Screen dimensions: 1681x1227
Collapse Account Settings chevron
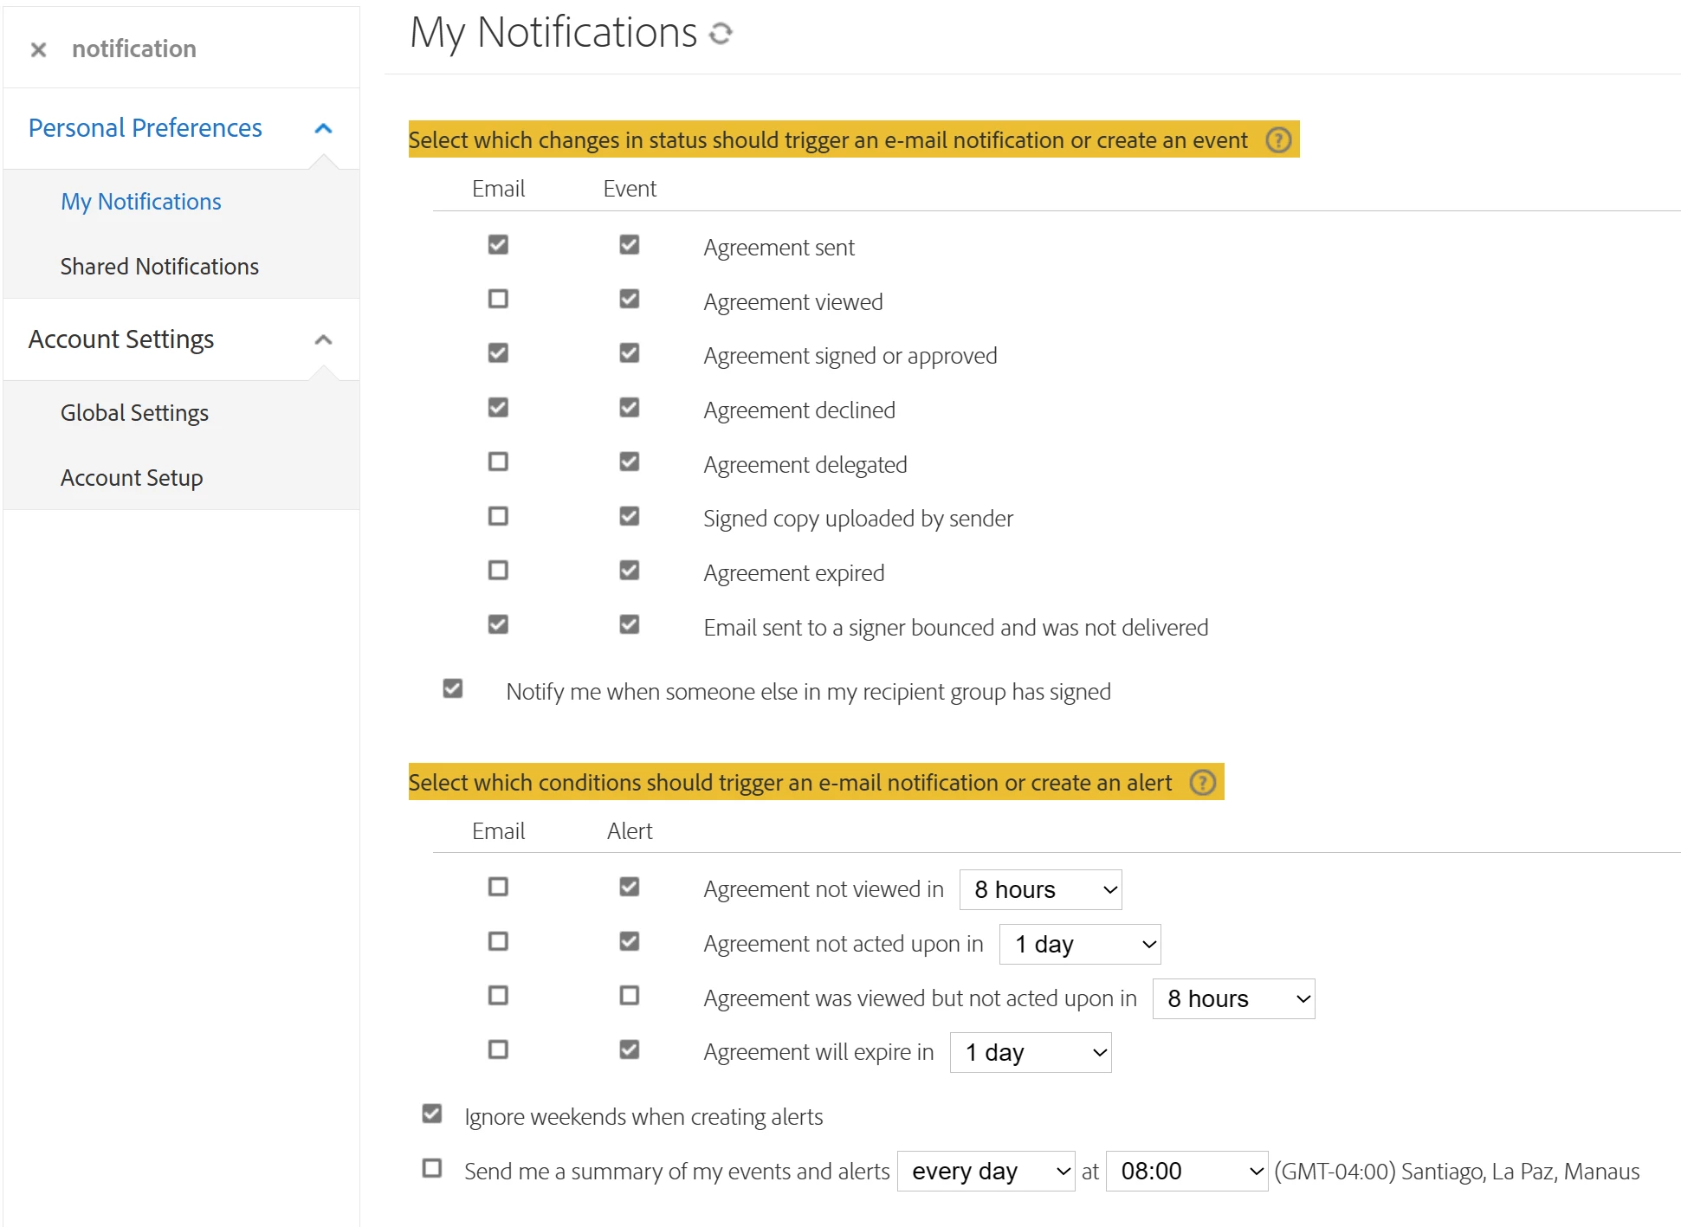coord(323,339)
